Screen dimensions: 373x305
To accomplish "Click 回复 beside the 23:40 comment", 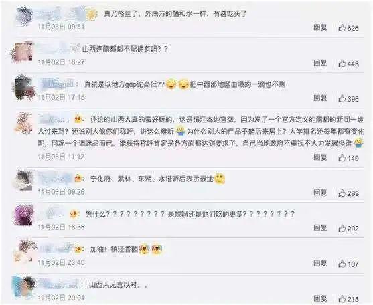I will [320, 263].
